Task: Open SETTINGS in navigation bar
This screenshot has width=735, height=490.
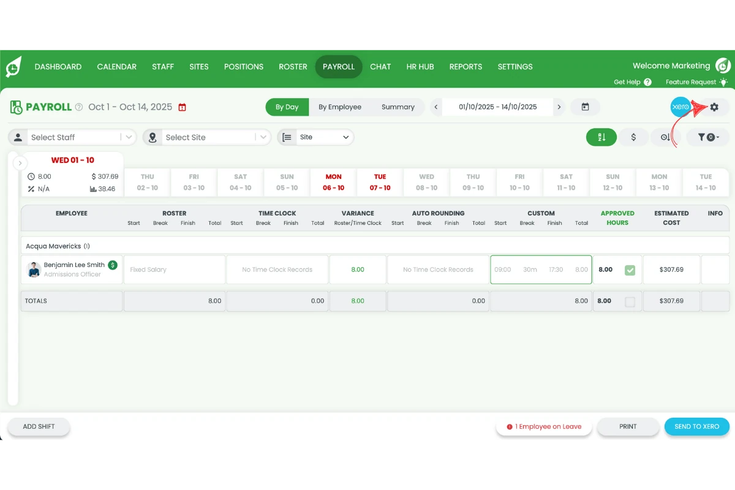Action: pos(515,67)
